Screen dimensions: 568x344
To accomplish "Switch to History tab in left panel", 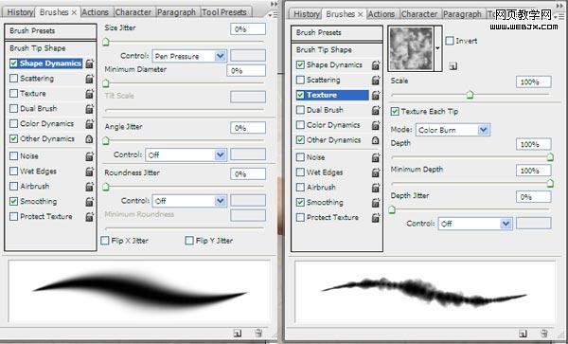I will point(20,12).
